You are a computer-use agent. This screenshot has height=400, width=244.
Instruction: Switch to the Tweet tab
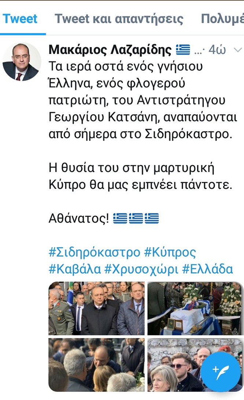(20, 19)
